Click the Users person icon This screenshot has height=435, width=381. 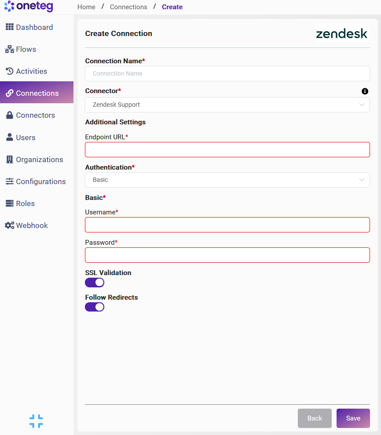coord(9,138)
